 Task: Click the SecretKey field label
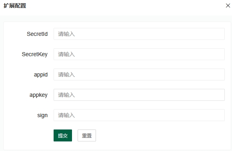click(x=35, y=54)
